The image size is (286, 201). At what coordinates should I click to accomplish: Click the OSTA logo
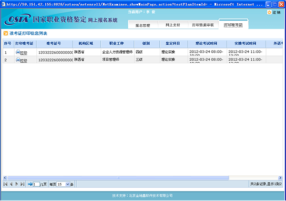click(x=17, y=19)
